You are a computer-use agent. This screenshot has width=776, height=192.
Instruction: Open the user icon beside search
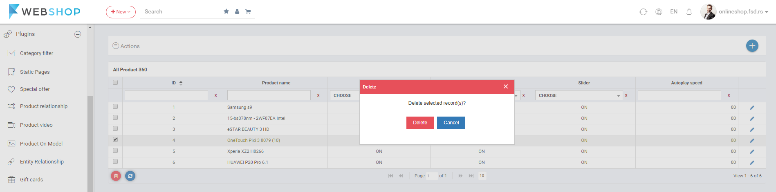pos(237,11)
